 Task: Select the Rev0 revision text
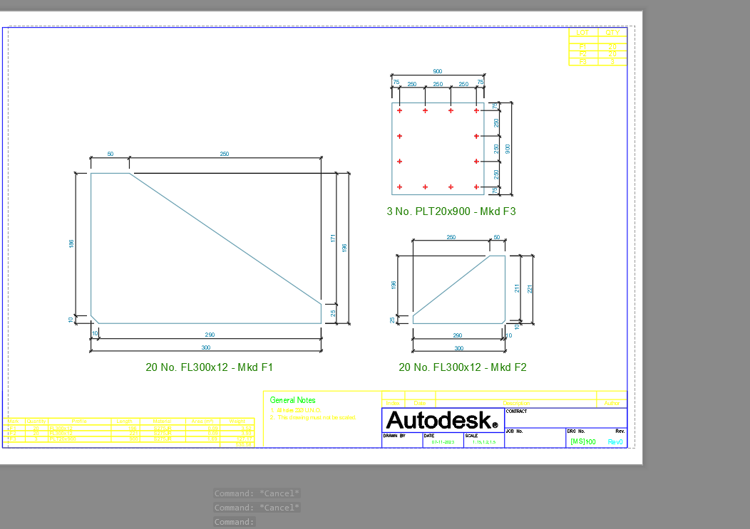pyautogui.click(x=616, y=442)
